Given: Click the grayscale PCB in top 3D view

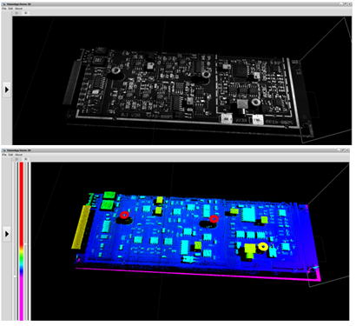Looking at the screenshot, I should pos(183,90).
